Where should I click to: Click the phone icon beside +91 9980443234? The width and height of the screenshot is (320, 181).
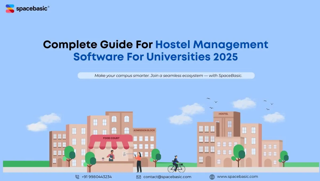tap(77, 177)
